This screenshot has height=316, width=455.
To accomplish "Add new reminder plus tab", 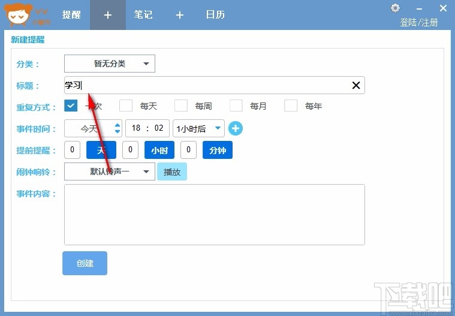I will pyautogui.click(x=108, y=15).
